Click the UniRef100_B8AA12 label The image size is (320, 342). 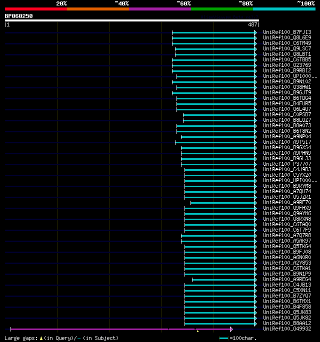pyautogui.click(x=287, y=324)
